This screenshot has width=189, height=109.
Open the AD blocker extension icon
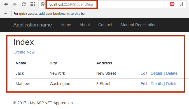pyautogui.click(x=172, y=4)
